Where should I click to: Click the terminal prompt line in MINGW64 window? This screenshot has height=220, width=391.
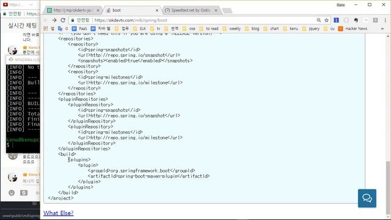(23, 145)
